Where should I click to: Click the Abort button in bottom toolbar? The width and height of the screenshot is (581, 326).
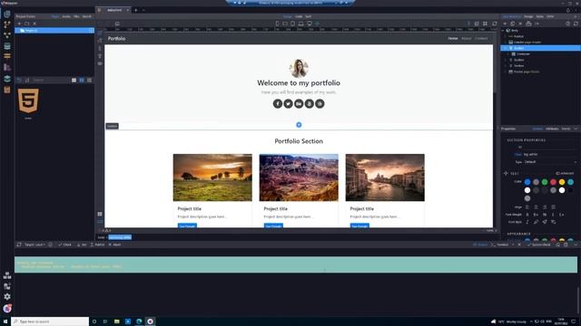point(114,244)
